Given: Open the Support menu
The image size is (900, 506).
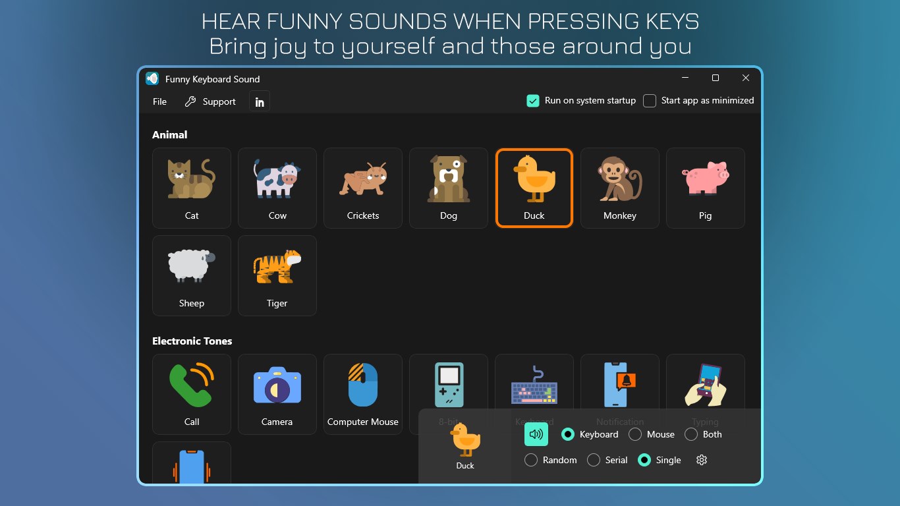Looking at the screenshot, I should [210, 101].
